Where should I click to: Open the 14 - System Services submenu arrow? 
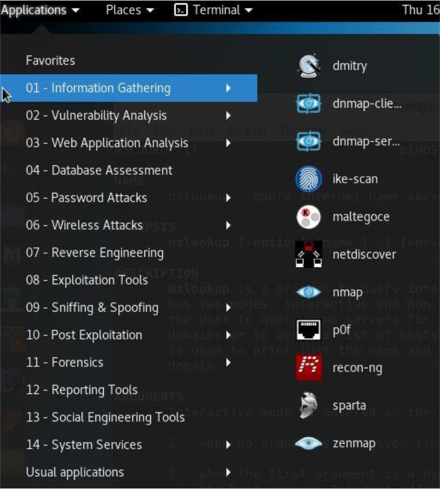(x=228, y=445)
